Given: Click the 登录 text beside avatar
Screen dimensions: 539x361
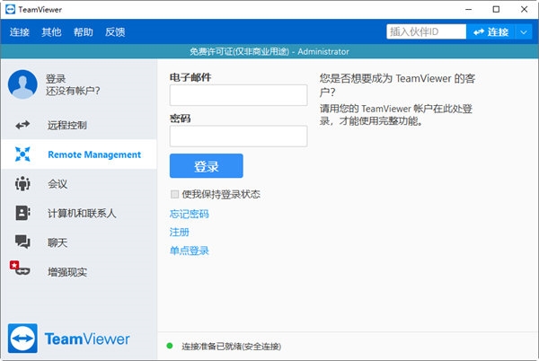Looking at the screenshot, I should (56, 79).
